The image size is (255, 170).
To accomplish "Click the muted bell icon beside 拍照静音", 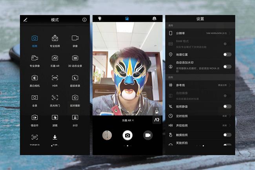I will (171, 106).
